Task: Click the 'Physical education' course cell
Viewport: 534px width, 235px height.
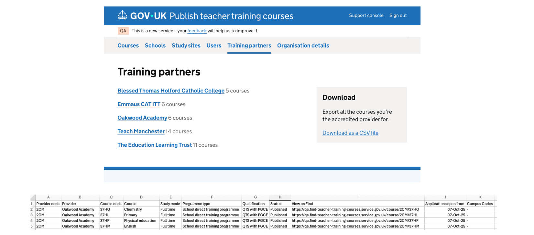Action: (141, 221)
